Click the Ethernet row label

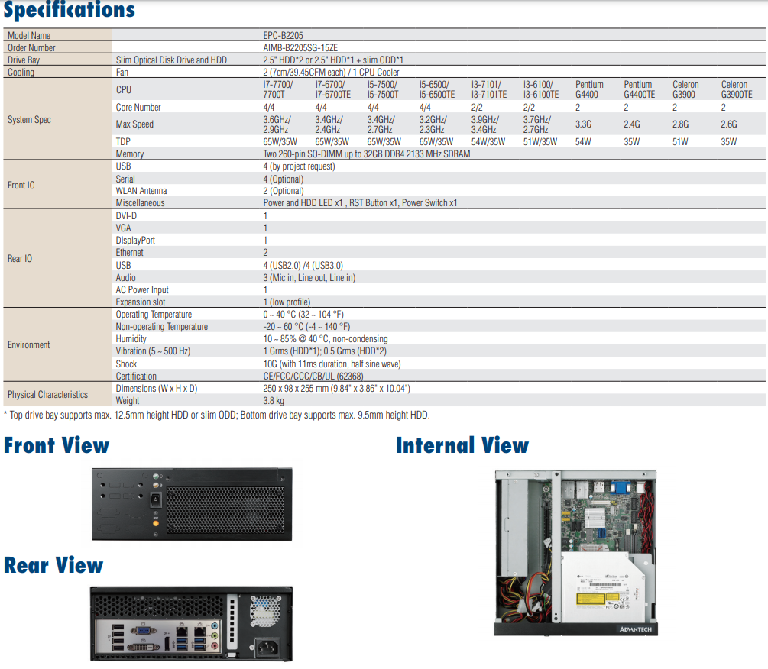coord(129,253)
